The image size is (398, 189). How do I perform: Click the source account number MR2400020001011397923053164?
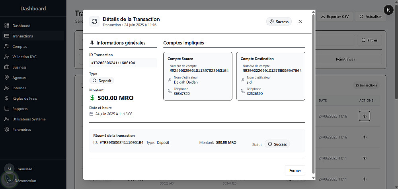point(199,71)
